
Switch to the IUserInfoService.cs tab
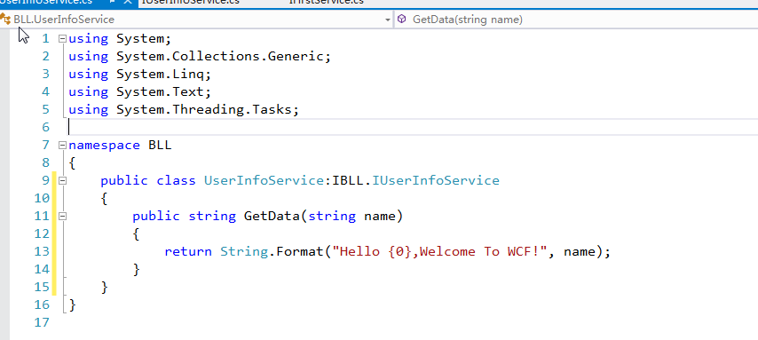191,2
